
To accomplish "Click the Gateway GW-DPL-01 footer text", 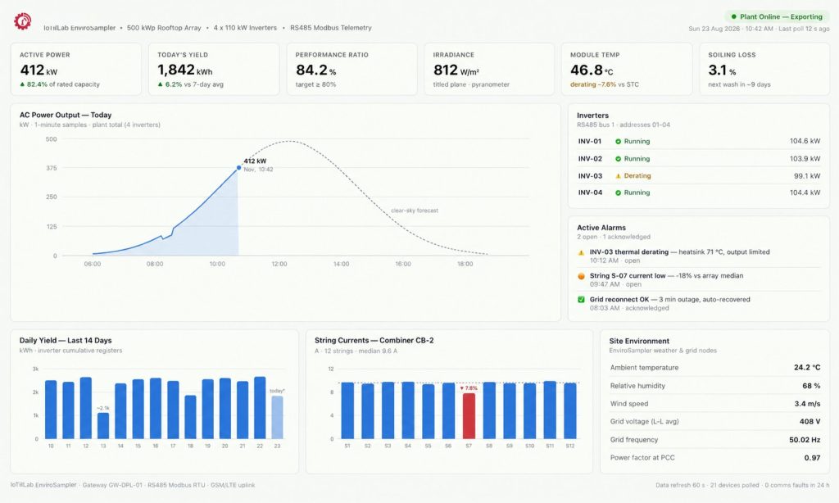I will tap(111, 485).
